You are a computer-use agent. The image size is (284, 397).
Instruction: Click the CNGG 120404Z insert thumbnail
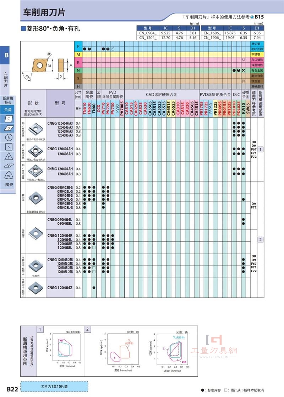point(36,288)
